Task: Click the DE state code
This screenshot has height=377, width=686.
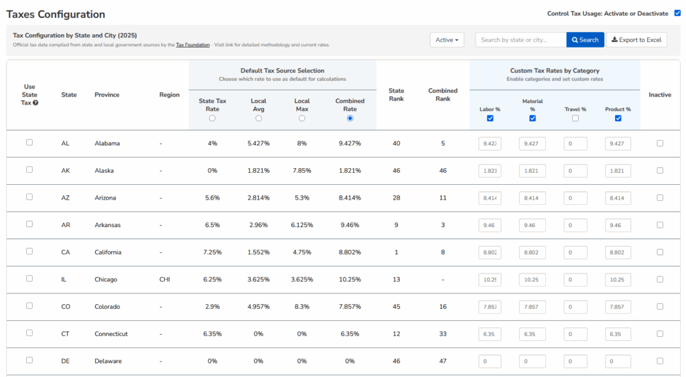Action: coord(65,361)
